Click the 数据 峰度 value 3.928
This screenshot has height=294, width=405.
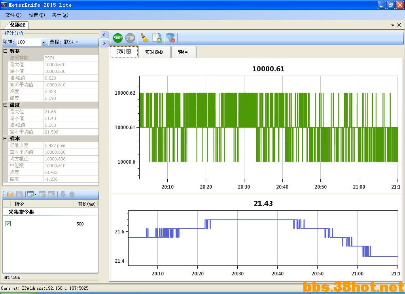point(71,92)
